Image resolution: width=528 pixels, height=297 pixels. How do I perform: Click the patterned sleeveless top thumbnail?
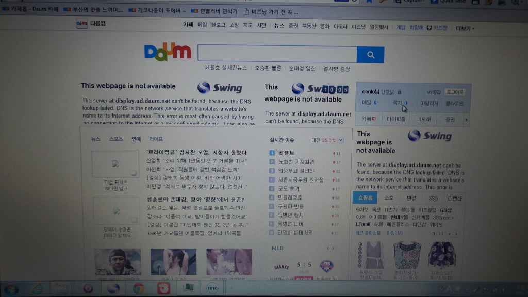point(407,256)
